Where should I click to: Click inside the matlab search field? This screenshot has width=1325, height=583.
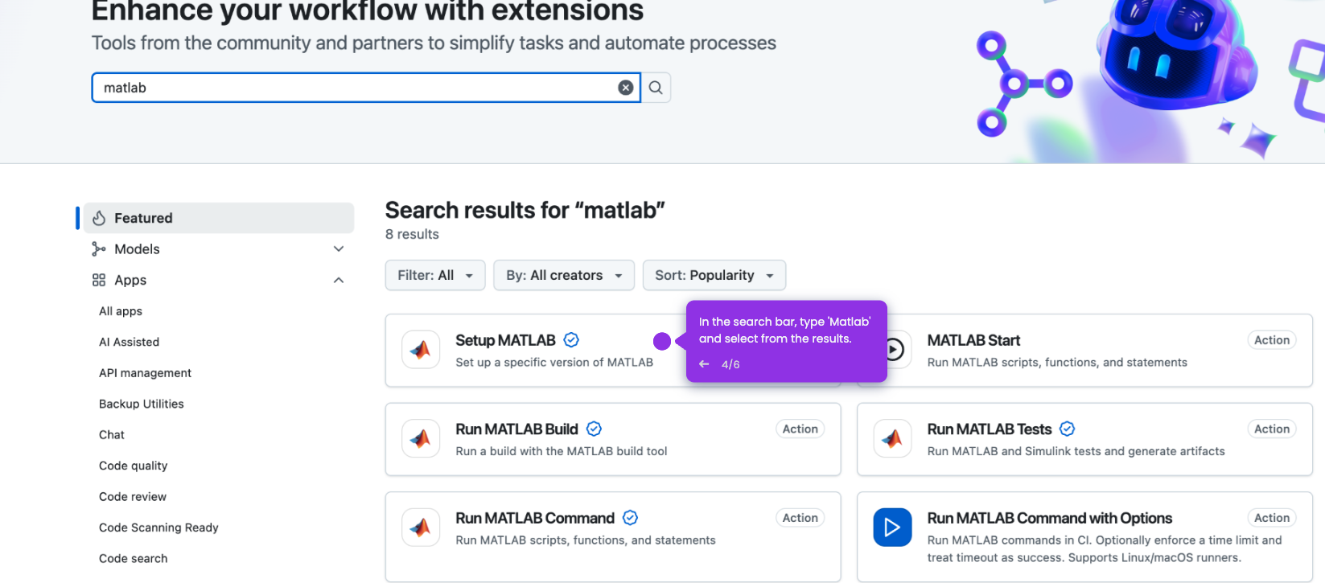click(x=354, y=88)
